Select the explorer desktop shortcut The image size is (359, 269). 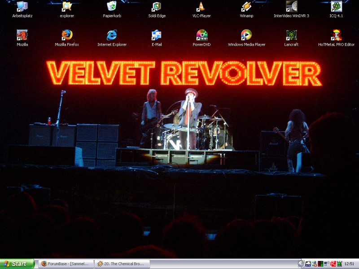coord(67,9)
